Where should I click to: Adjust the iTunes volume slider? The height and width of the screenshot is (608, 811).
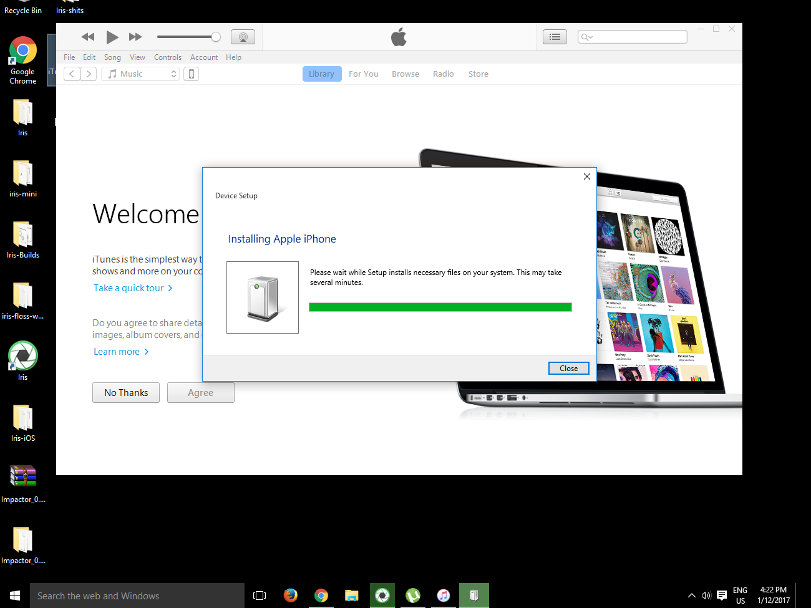189,37
